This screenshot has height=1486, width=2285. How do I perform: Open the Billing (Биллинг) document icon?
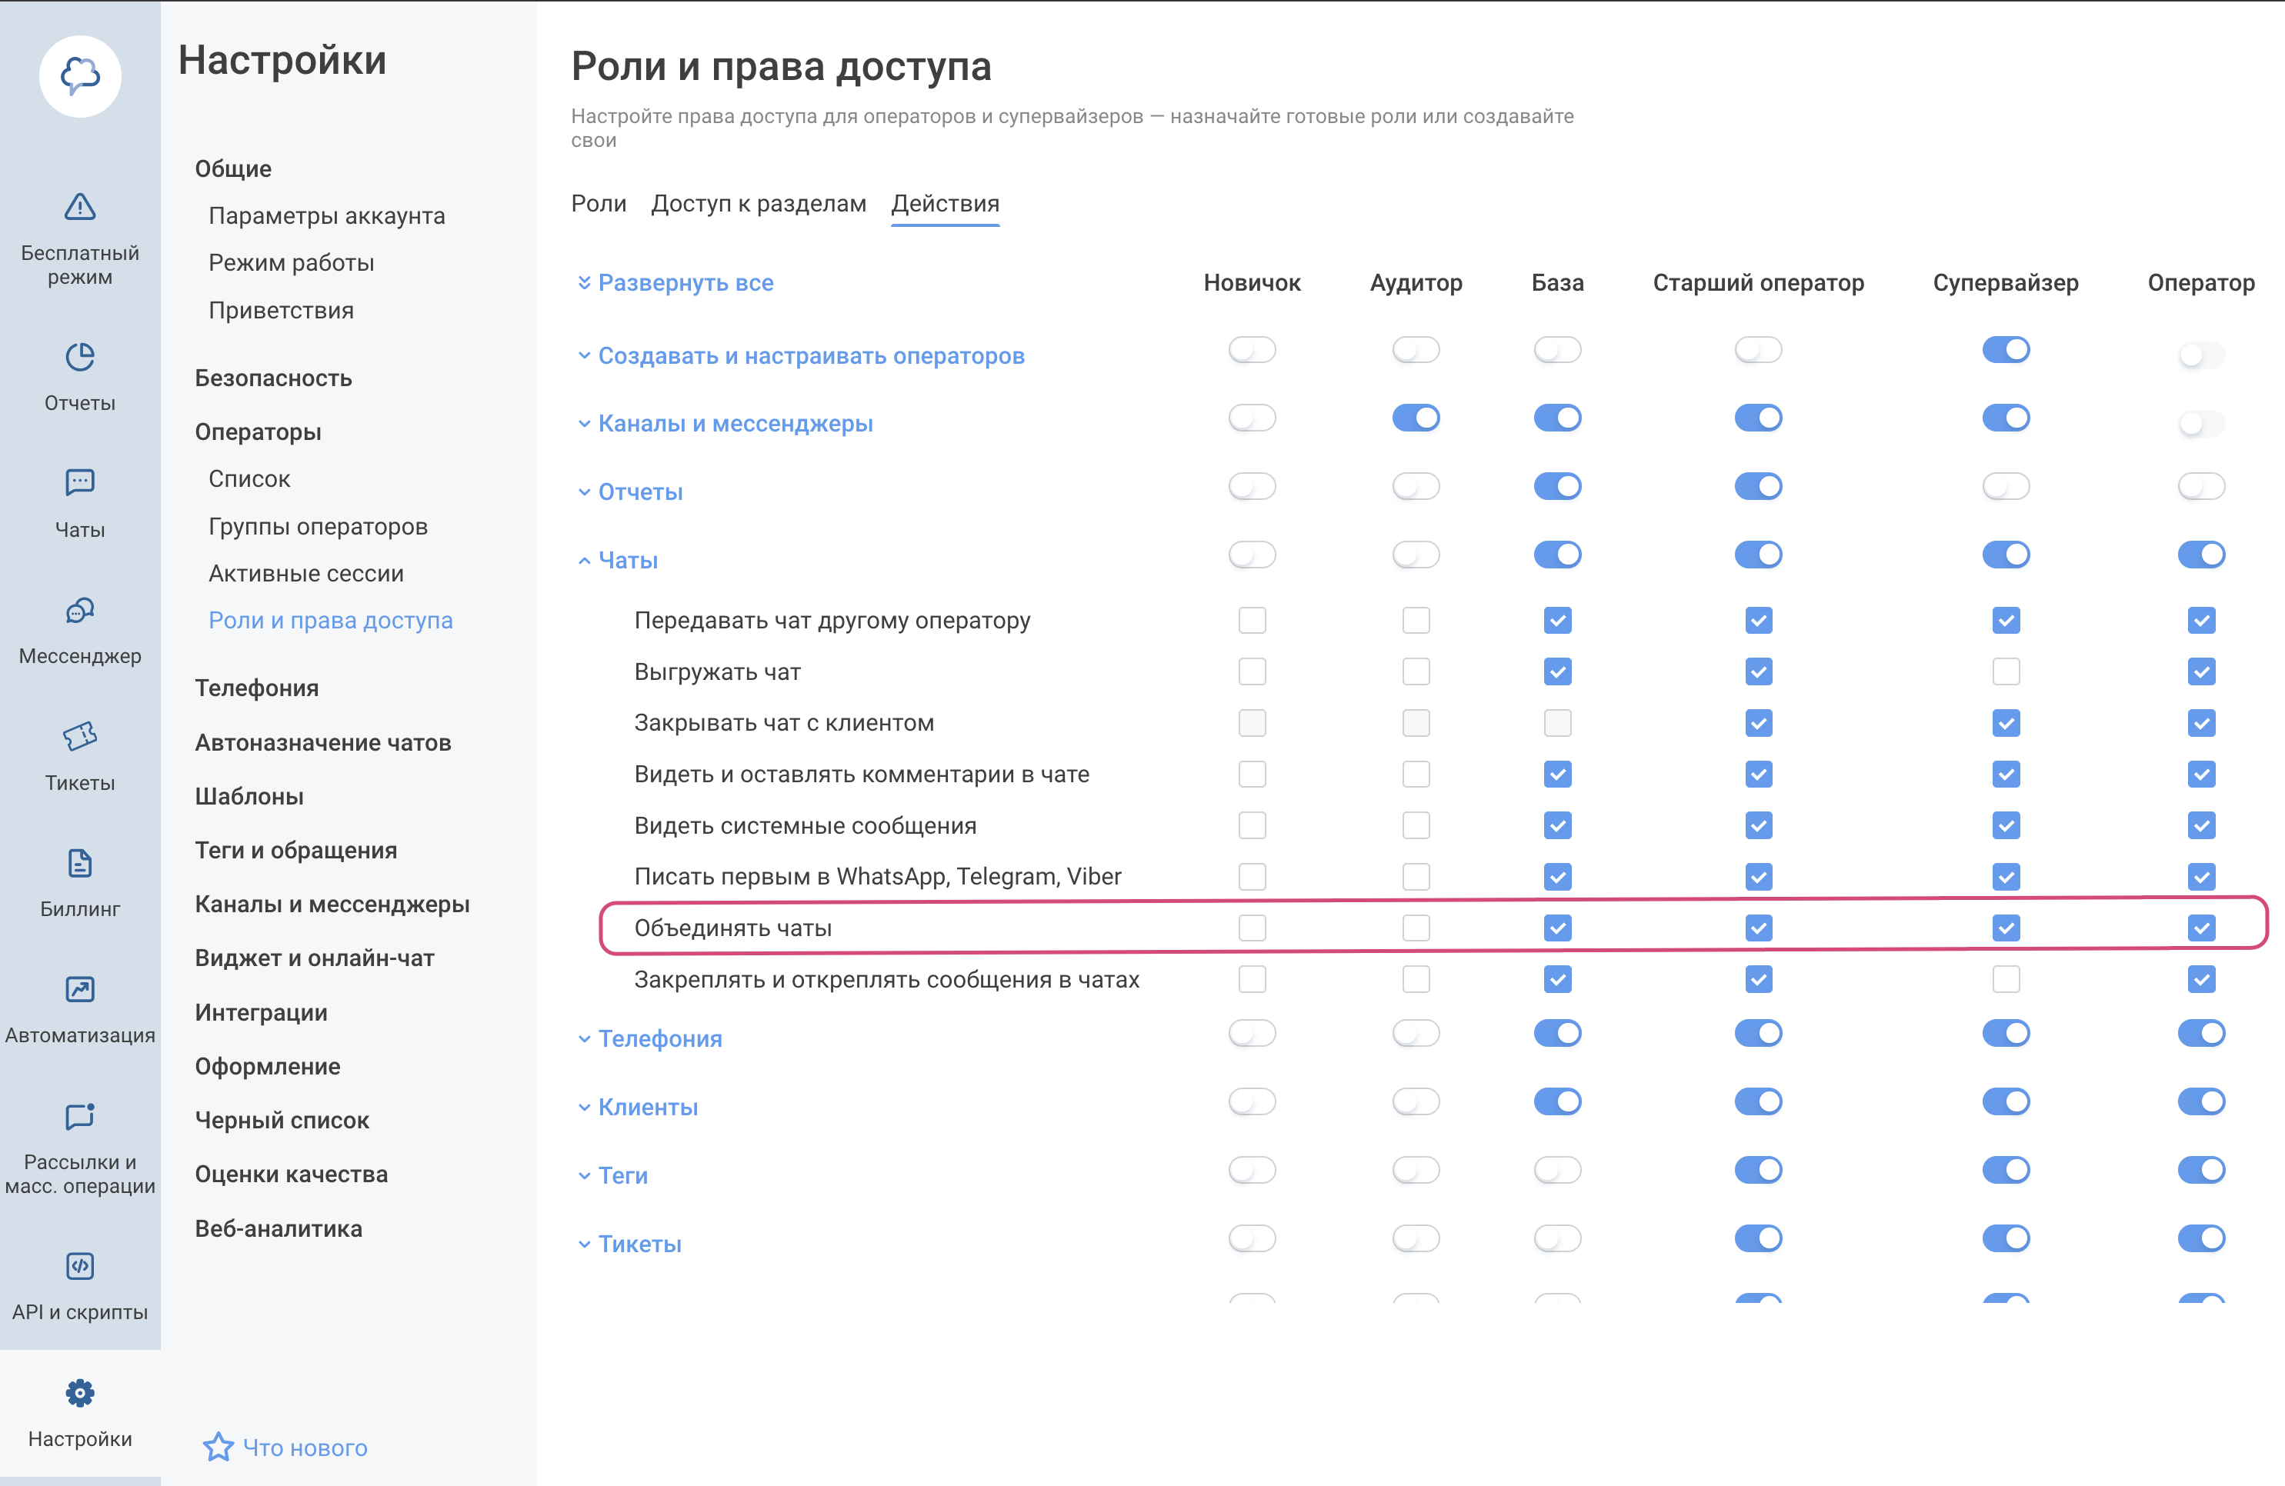pyautogui.click(x=80, y=863)
